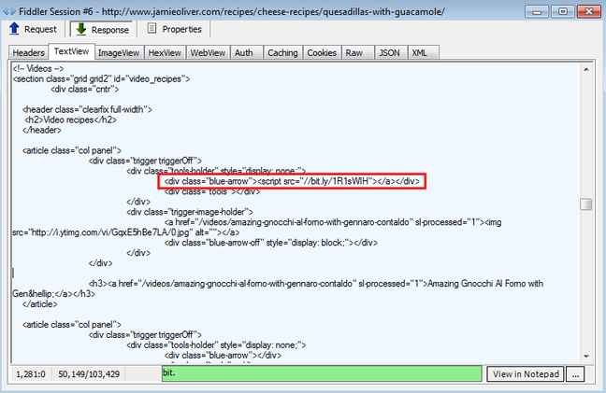Viewport: 606px width, 393px height.
Task: Click the blue up-arrow Request icon
Action: [x=14, y=29]
